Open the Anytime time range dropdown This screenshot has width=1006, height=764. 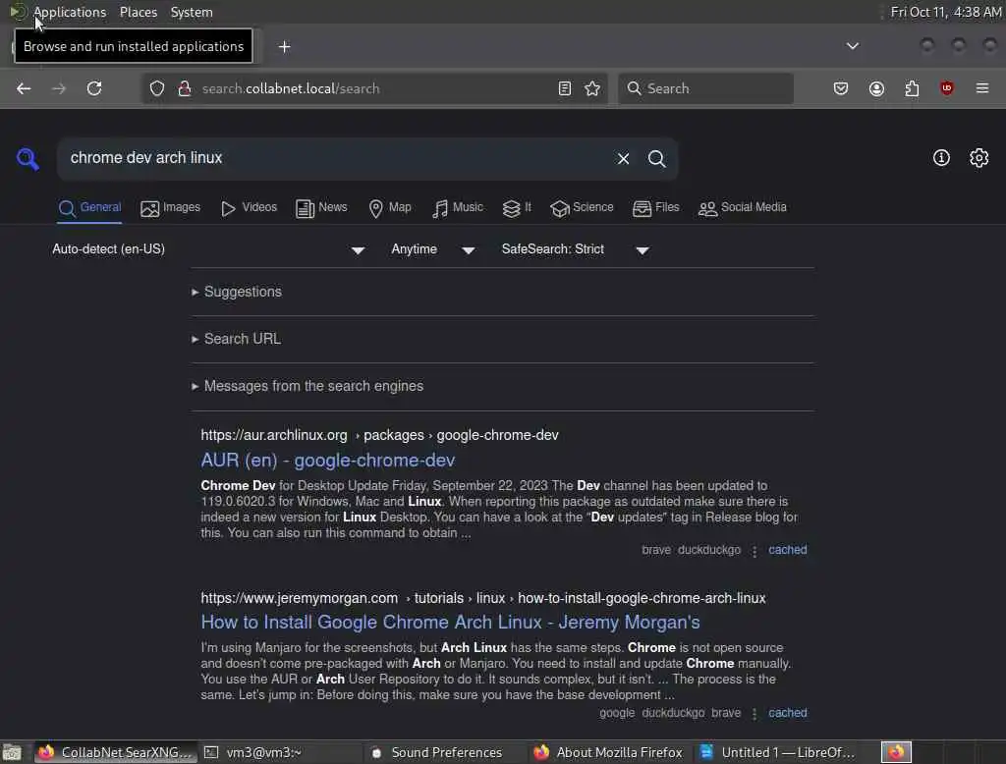click(433, 249)
